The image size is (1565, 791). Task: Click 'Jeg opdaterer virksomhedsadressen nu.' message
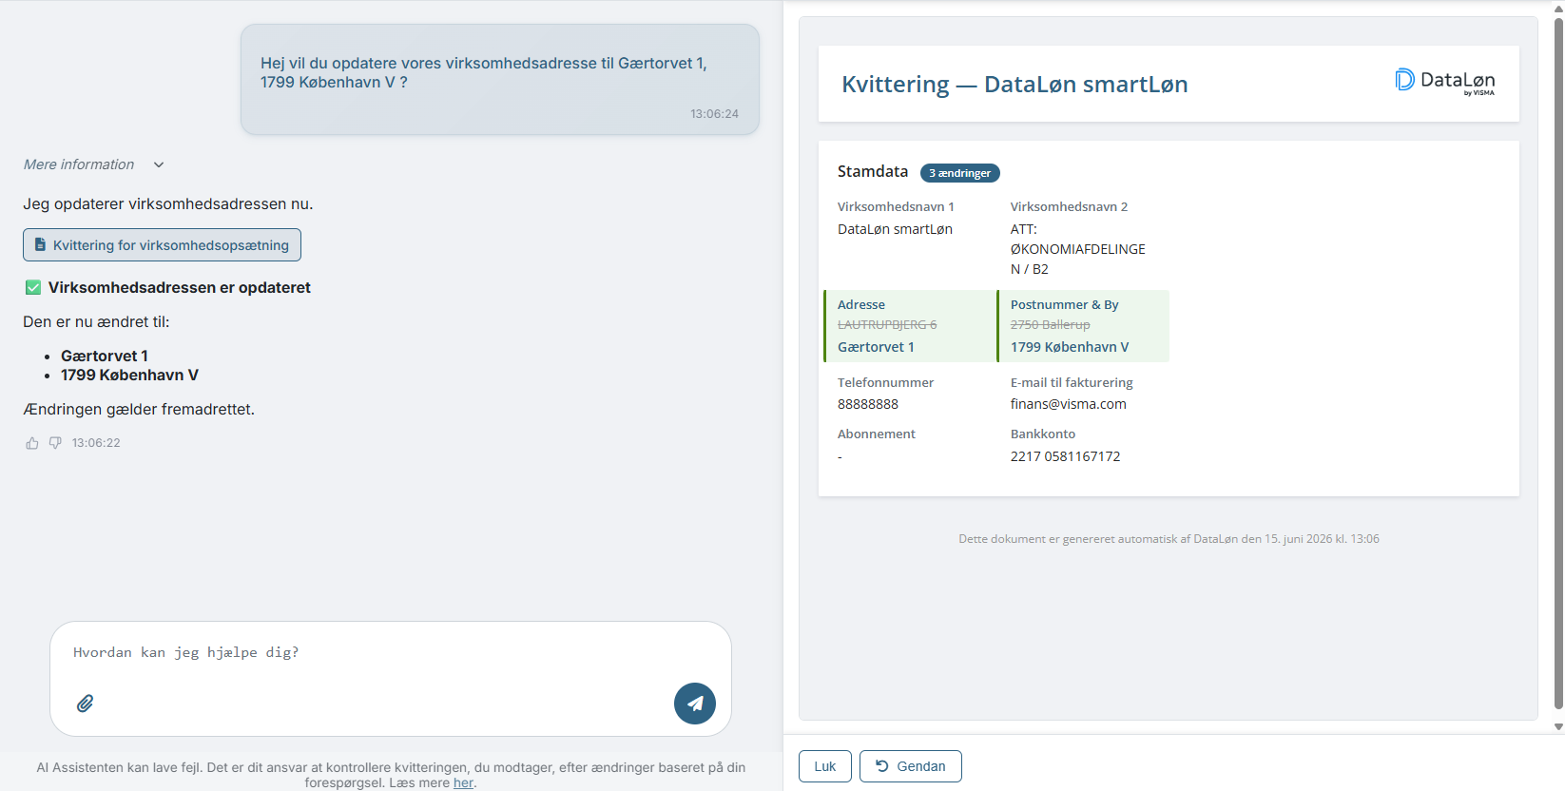[x=168, y=204]
